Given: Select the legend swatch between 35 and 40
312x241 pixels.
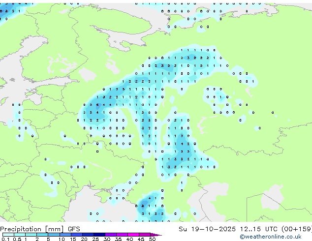Looking at the screenshot, I should pyautogui.click(x=122, y=235).
